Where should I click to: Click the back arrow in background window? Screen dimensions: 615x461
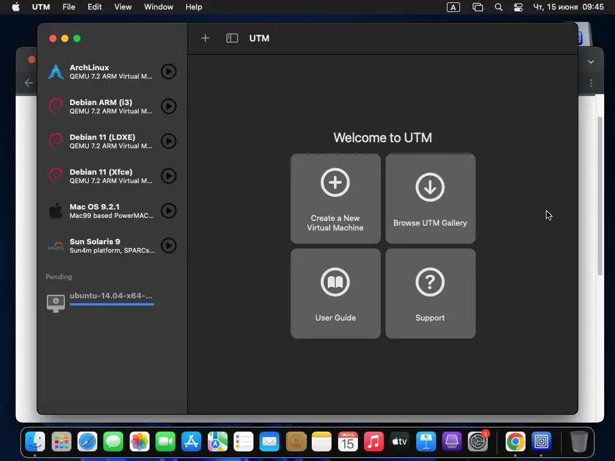coord(28,82)
